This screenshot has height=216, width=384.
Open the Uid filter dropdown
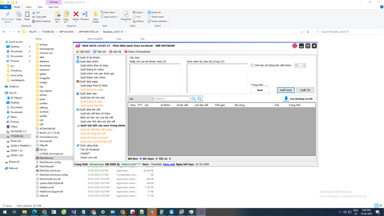click(x=141, y=99)
